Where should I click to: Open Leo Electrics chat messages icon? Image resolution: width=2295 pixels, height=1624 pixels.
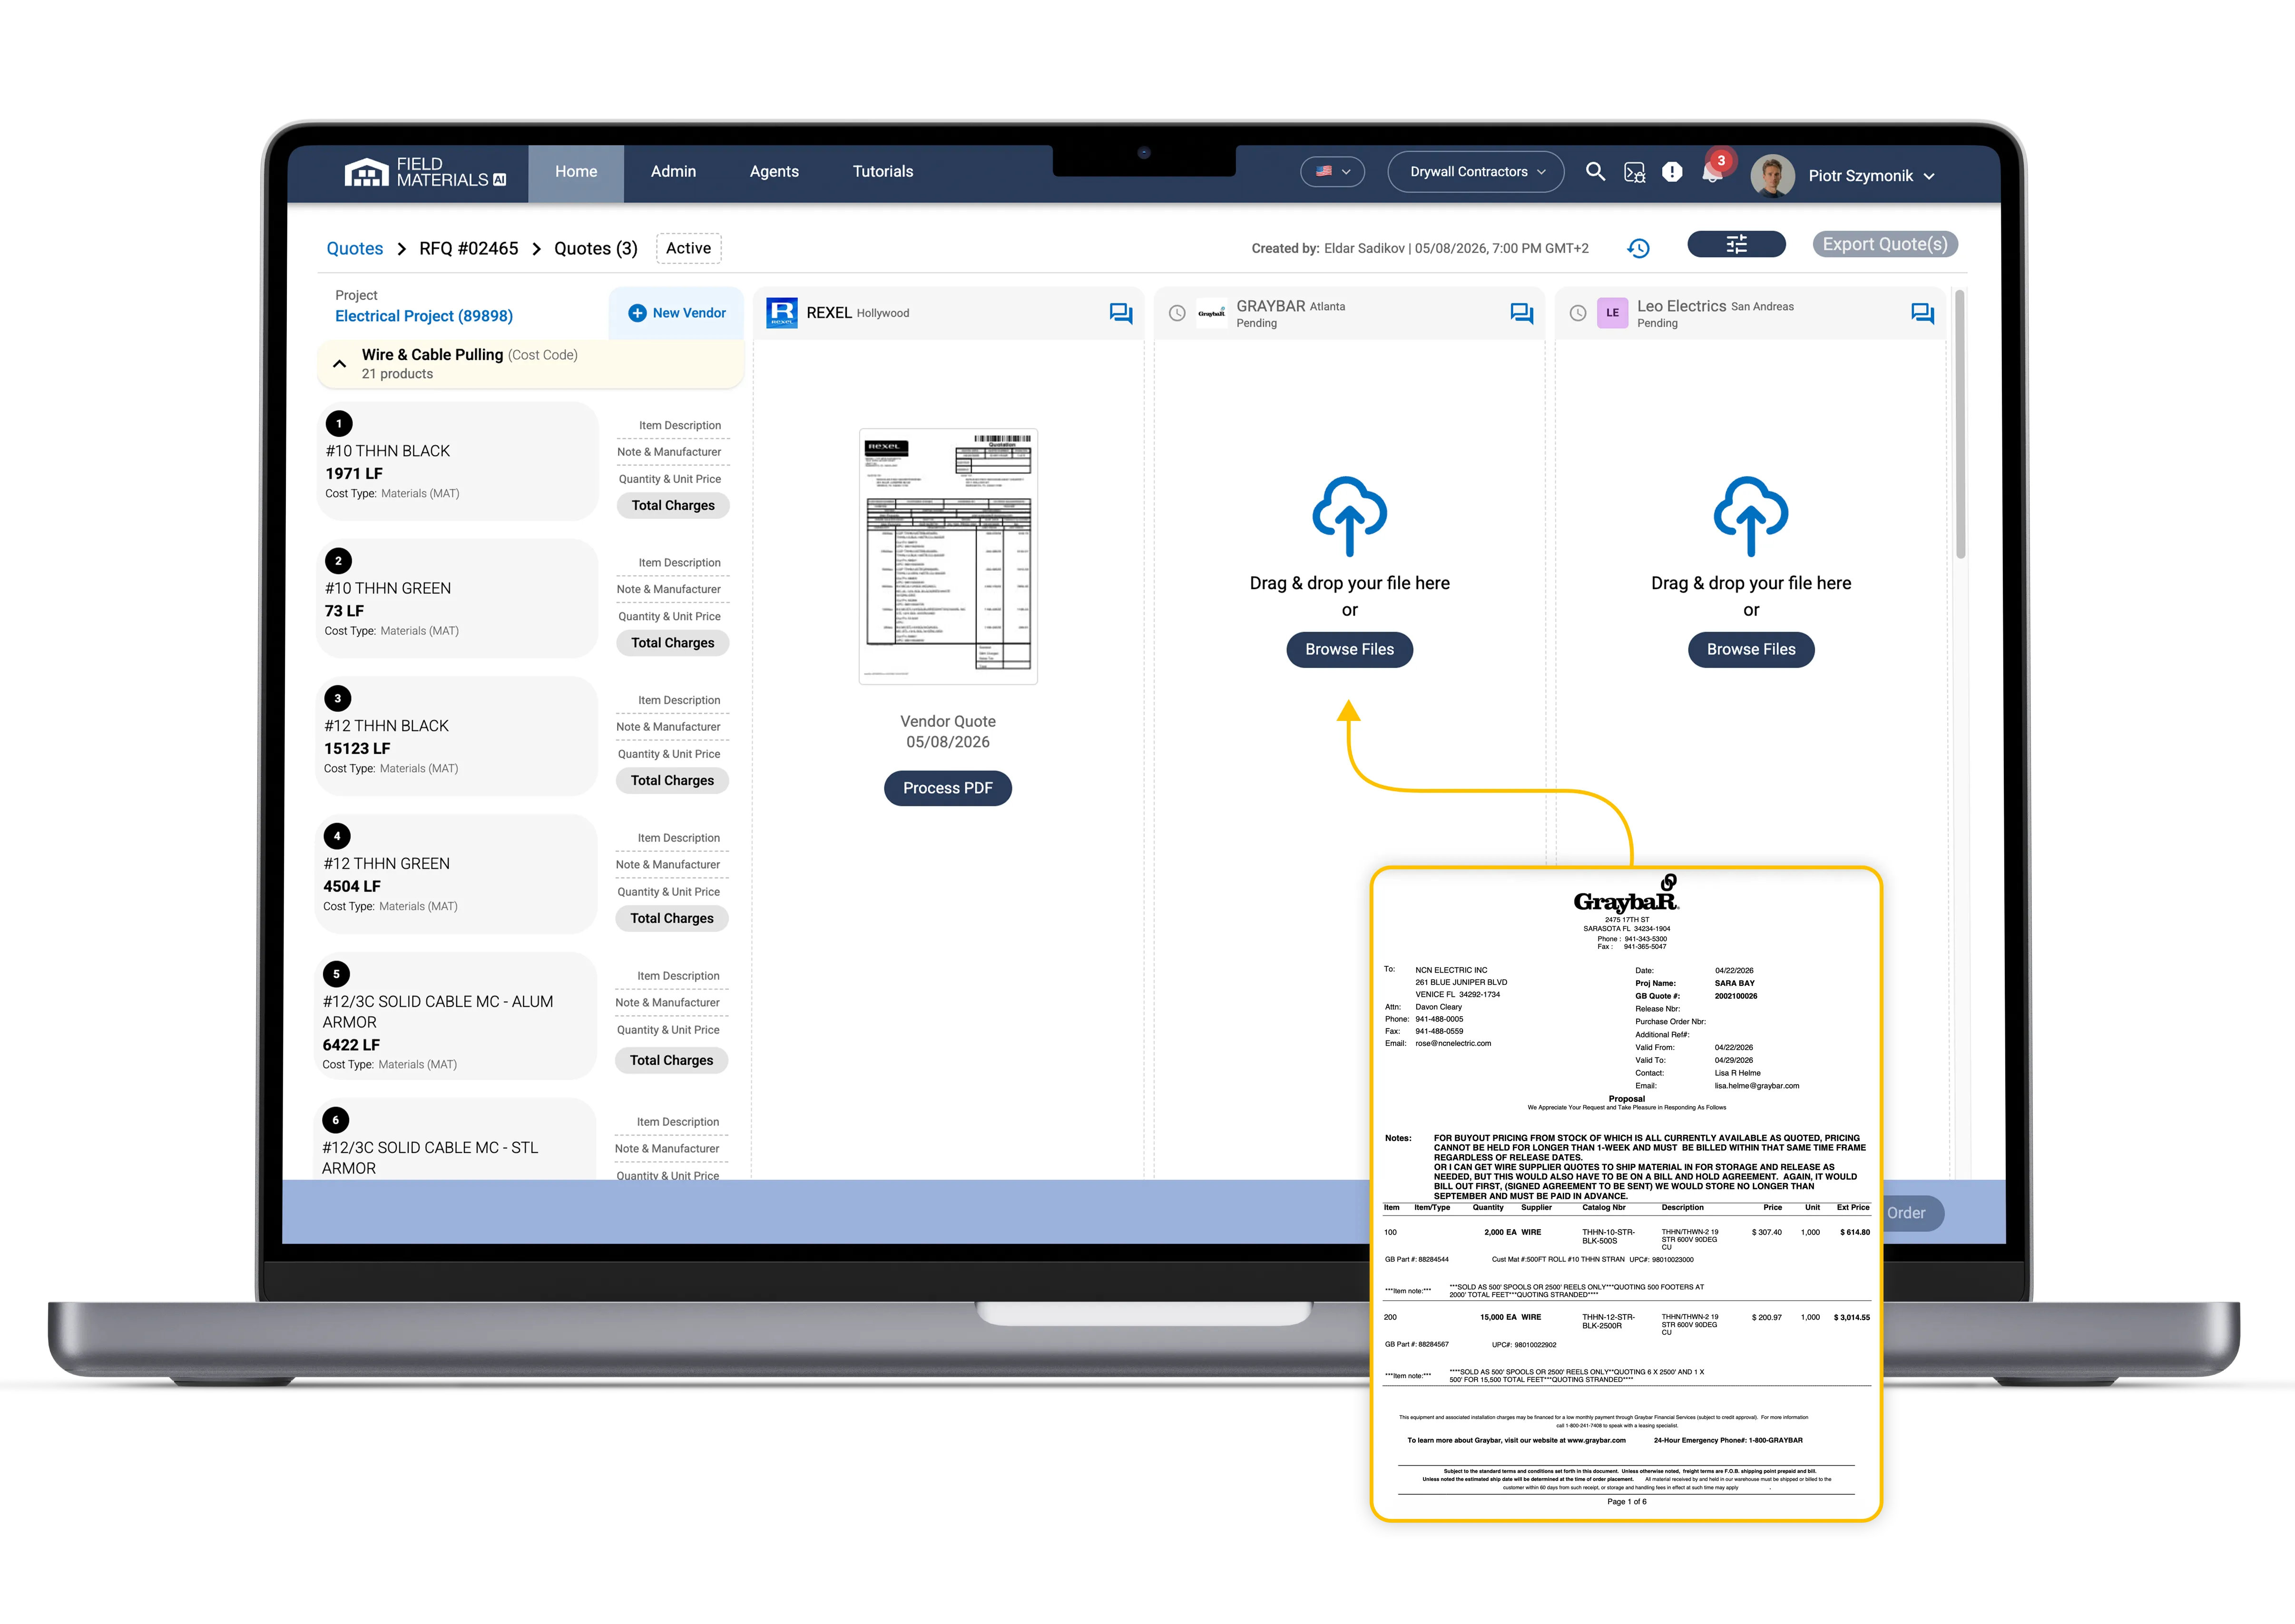pyautogui.click(x=1922, y=313)
